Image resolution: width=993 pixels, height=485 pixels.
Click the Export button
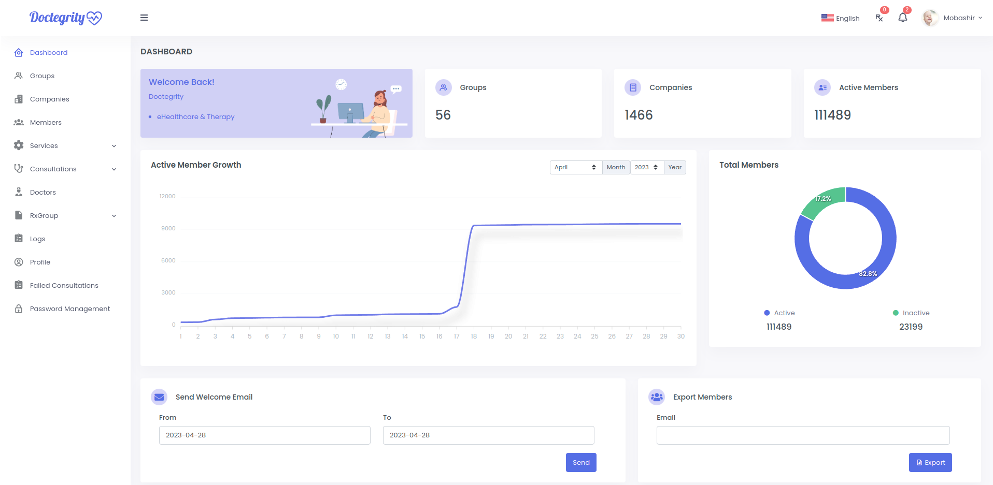(930, 463)
